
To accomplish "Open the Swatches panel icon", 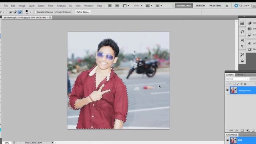I will [x=250, y=29].
